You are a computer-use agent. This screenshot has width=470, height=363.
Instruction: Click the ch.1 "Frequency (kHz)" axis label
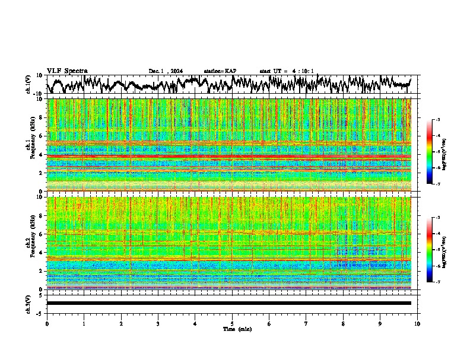pyautogui.click(x=33, y=137)
